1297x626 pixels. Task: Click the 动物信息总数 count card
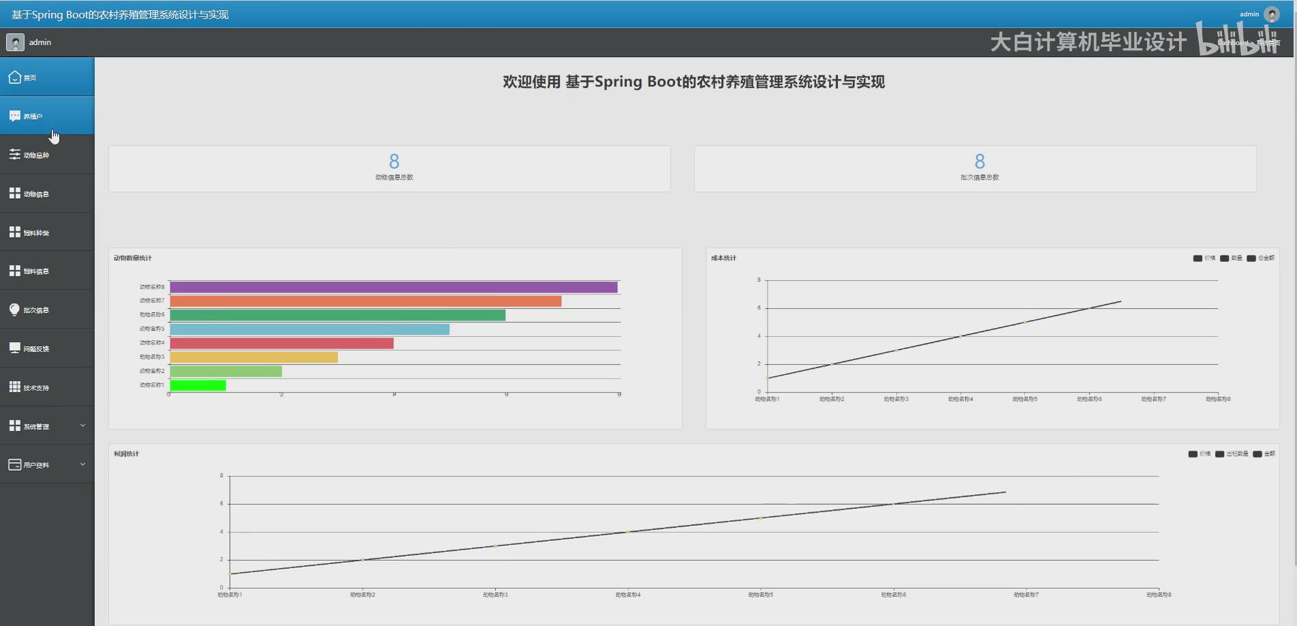(390, 168)
